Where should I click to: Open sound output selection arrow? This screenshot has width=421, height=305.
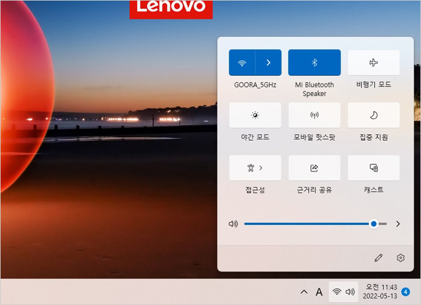pyautogui.click(x=398, y=224)
